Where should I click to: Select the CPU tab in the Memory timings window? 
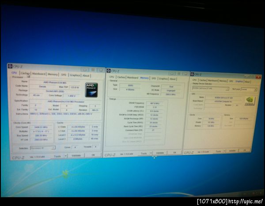[x=112, y=77]
